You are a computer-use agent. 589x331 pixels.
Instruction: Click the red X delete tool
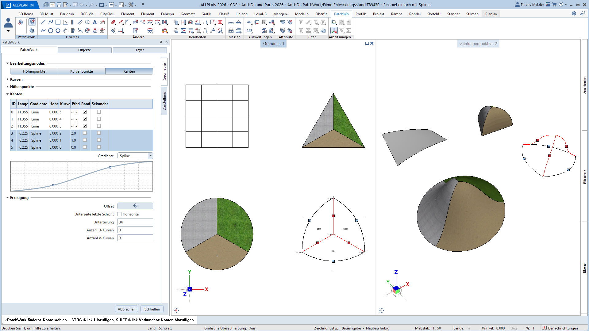point(220,22)
